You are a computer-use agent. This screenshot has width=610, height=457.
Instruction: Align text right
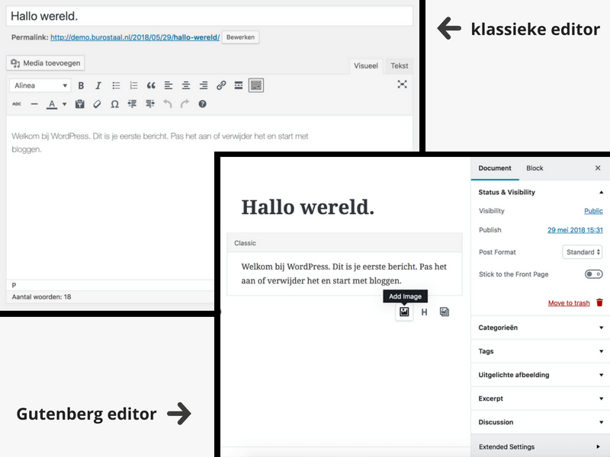pyautogui.click(x=204, y=85)
